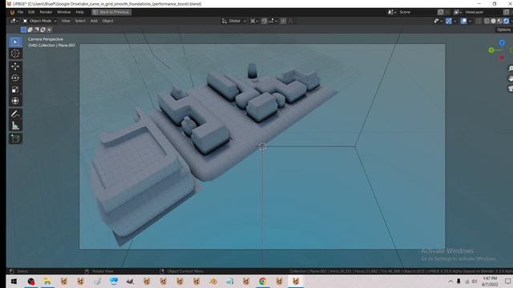Toggle X-ray mode
The width and height of the screenshot is (513, 288).
tap(479, 21)
